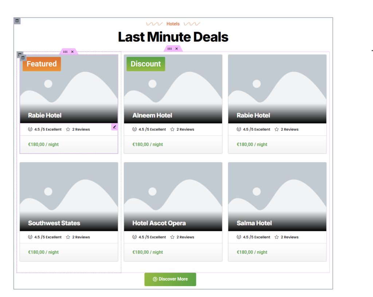Click the orange Featured badge
Viewport: 373px width, 297px height.
(42, 64)
